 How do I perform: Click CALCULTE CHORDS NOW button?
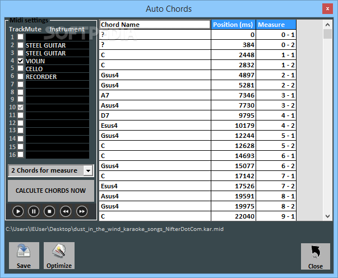(x=51, y=191)
